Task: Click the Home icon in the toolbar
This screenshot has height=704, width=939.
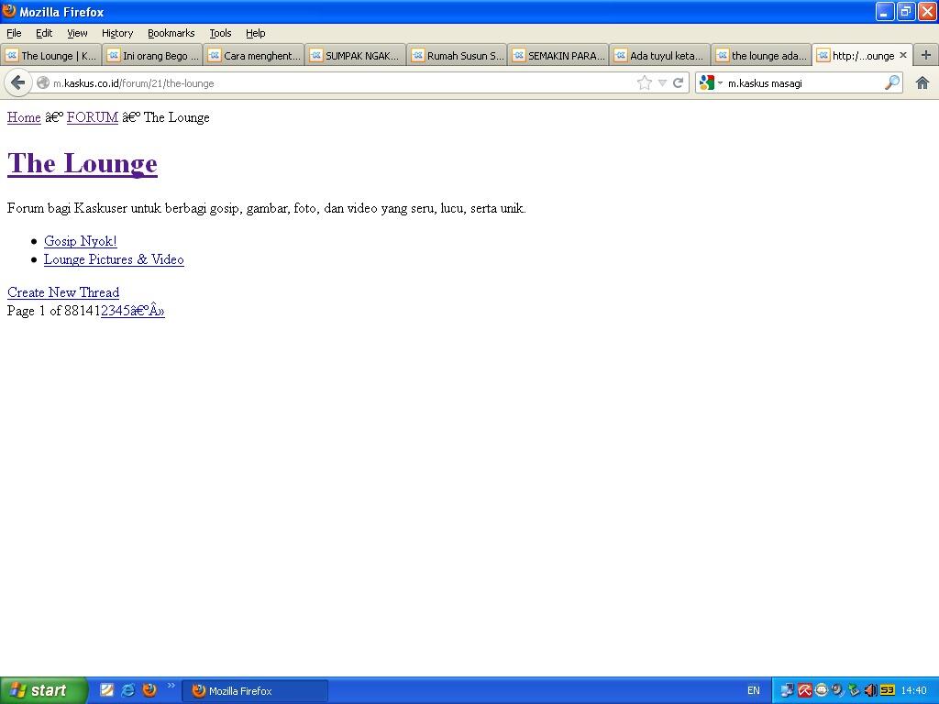Action: tap(922, 82)
